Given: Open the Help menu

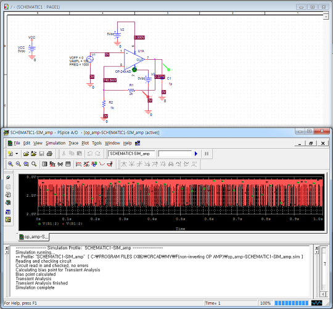Looking at the screenshot, I should pos(128,143).
